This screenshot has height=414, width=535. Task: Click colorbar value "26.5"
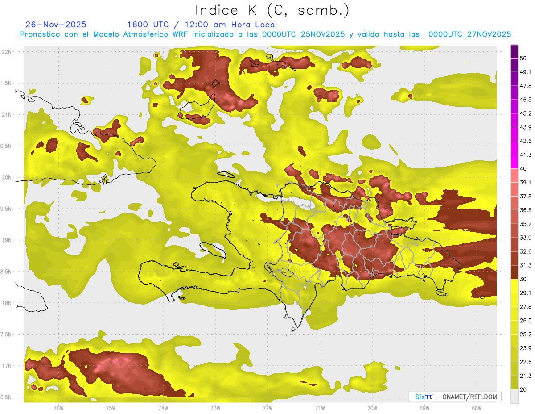point(526,320)
